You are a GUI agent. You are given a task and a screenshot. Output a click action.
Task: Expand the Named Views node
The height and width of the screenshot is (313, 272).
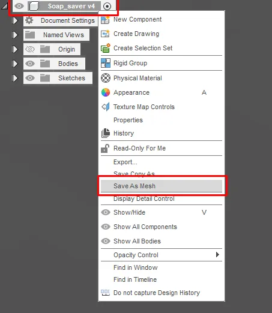15,35
